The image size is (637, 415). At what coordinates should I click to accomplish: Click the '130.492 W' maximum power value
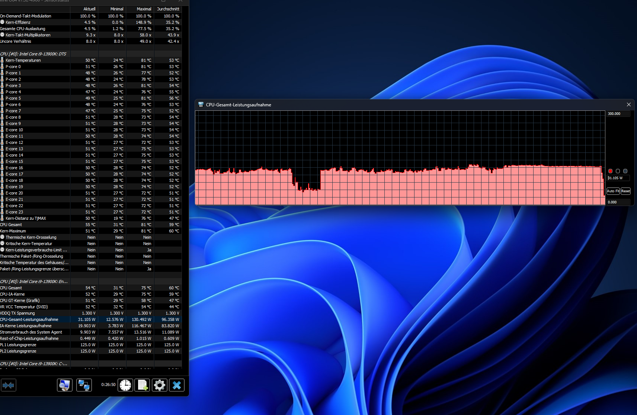(141, 319)
